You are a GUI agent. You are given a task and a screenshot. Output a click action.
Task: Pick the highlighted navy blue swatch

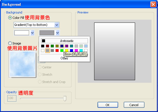click(62, 46)
